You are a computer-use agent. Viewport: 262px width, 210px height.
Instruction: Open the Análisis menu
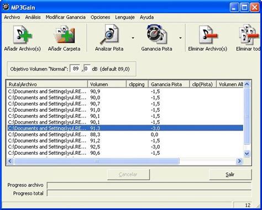[x=33, y=17]
